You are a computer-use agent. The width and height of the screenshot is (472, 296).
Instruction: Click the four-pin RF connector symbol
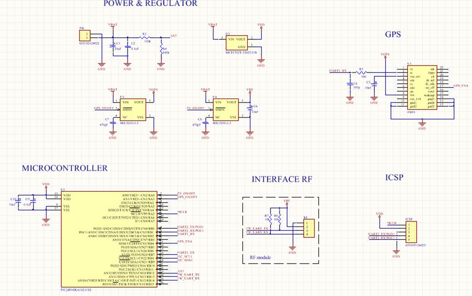coord(309,228)
